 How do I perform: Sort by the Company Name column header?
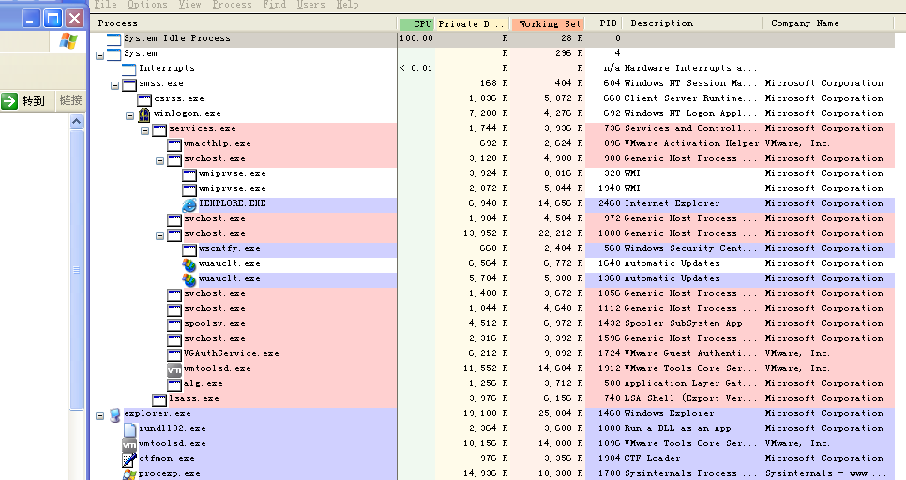pos(827,23)
